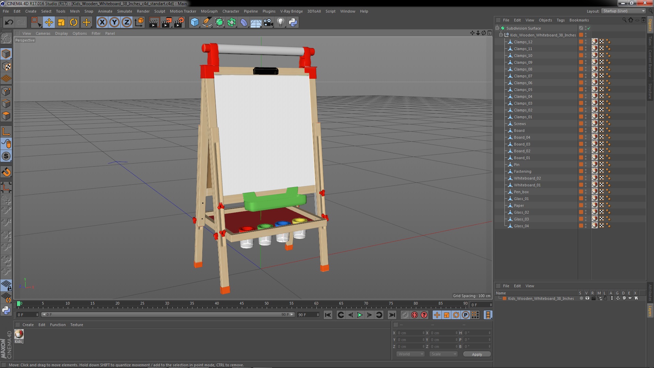Play the animation forward
The height and width of the screenshot is (368, 654).
(360, 315)
